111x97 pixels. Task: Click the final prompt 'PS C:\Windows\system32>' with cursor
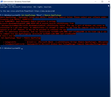pyautogui.click(x=11, y=48)
